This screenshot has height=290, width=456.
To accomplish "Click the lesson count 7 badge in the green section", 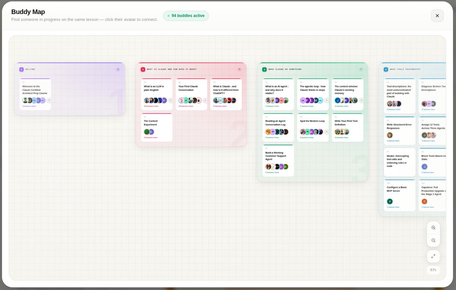I will [x=361, y=69].
